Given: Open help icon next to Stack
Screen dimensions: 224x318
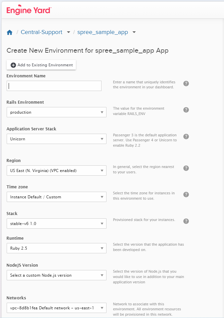Looking at the screenshot, I should (186, 221).
